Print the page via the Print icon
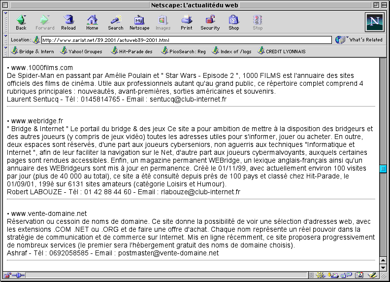 [x=187, y=22]
